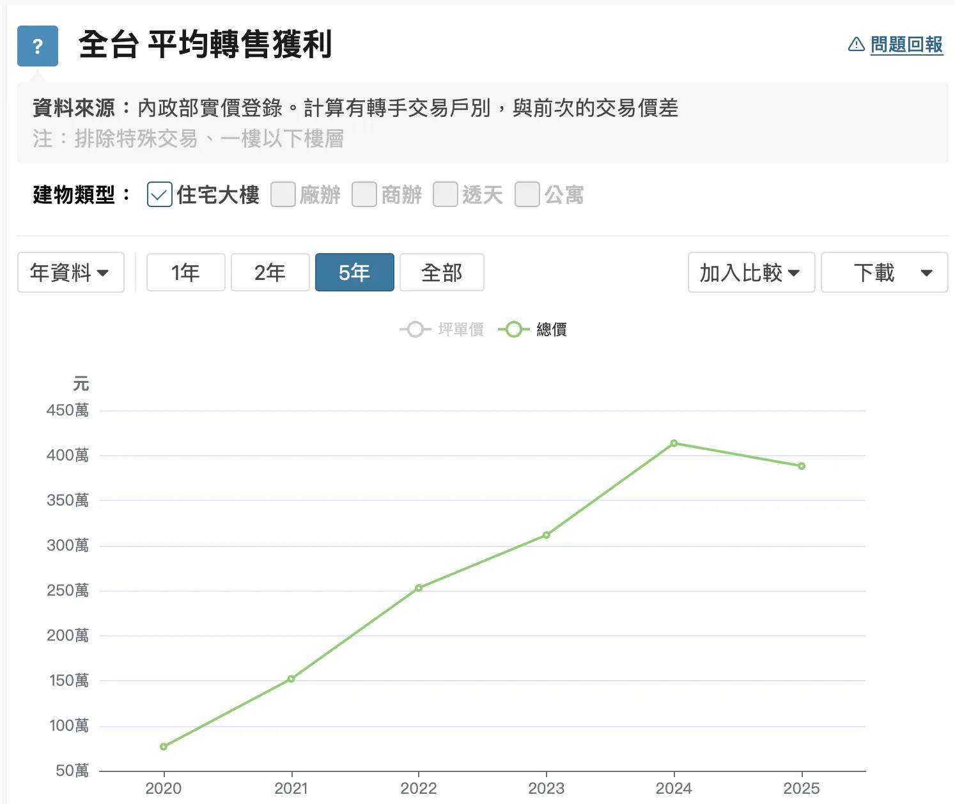
Task: Click the warning triangle report icon
Action: [x=856, y=44]
